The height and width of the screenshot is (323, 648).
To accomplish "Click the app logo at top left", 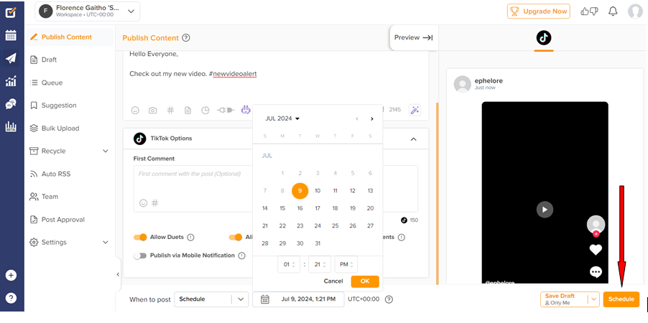I will tap(11, 12).
